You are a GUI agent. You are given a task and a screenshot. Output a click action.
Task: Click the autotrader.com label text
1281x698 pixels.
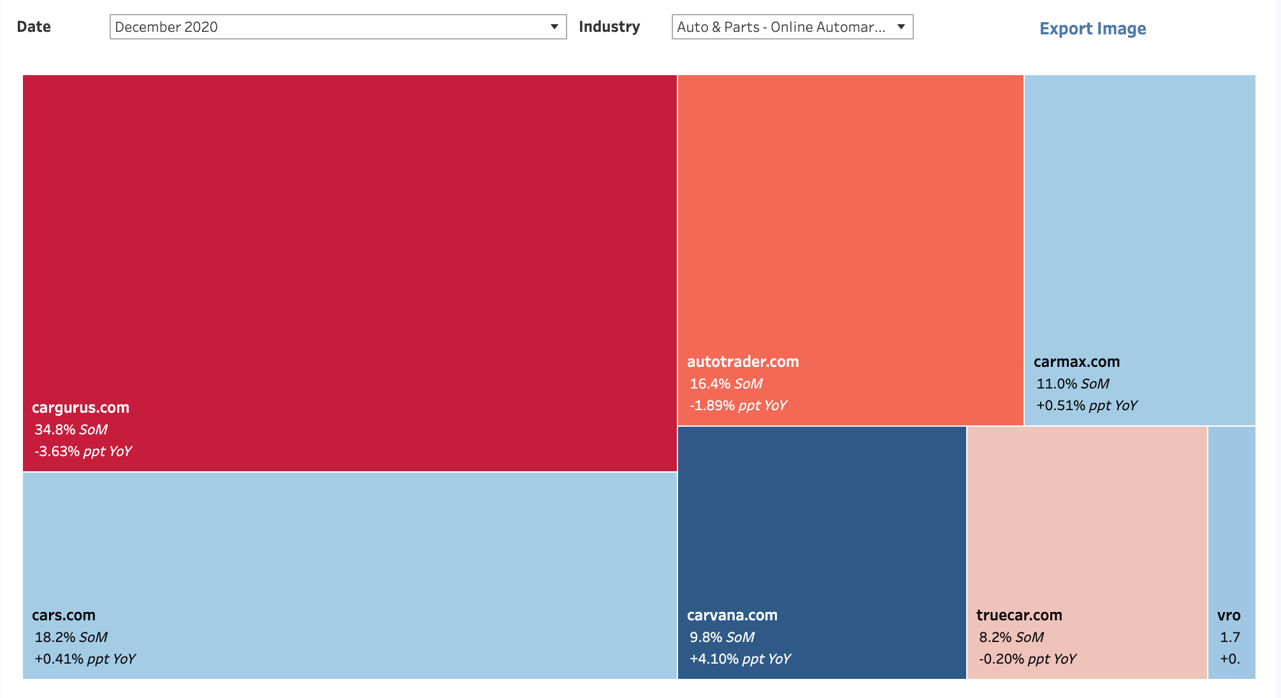coord(743,362)
